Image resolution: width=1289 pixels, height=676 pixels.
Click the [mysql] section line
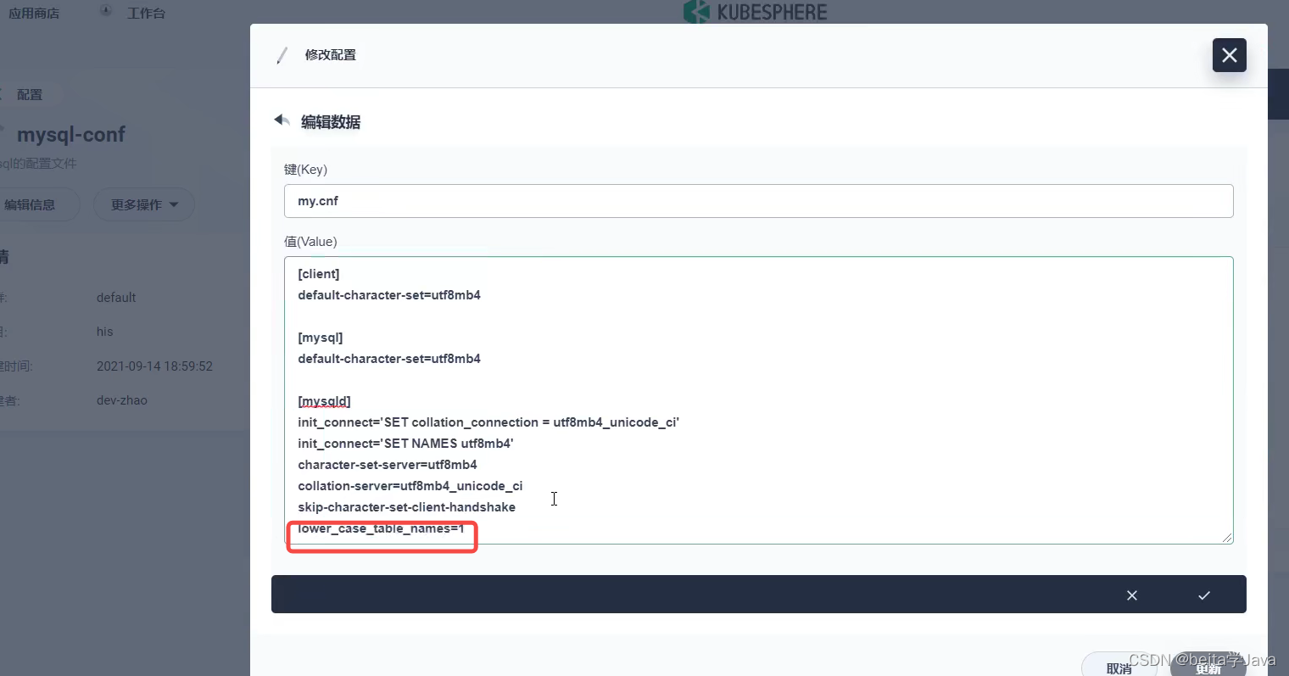[x=321, y=338]
